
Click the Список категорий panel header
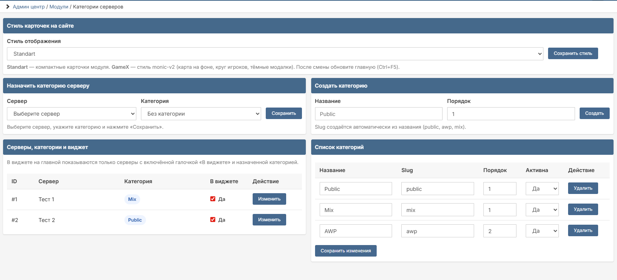(462, 147)
